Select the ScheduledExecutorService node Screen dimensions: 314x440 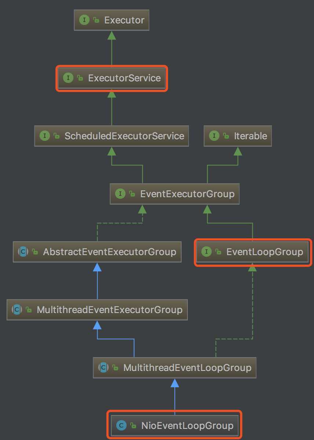112,136
